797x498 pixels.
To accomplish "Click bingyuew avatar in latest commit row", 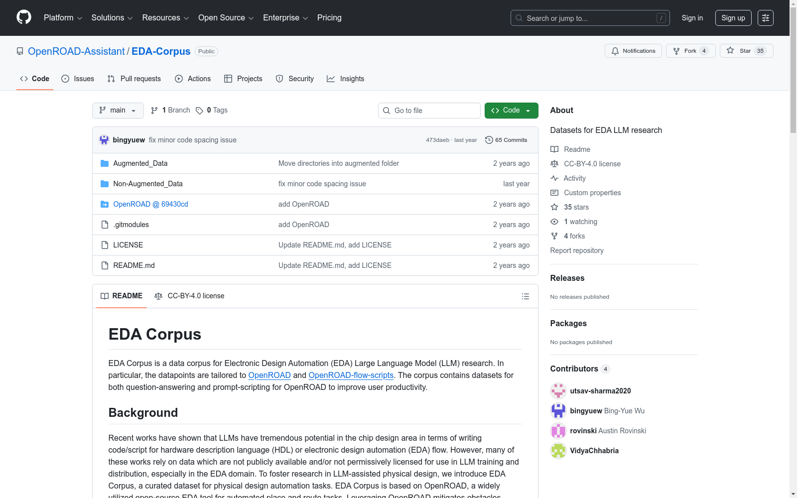I will (104, 140).
